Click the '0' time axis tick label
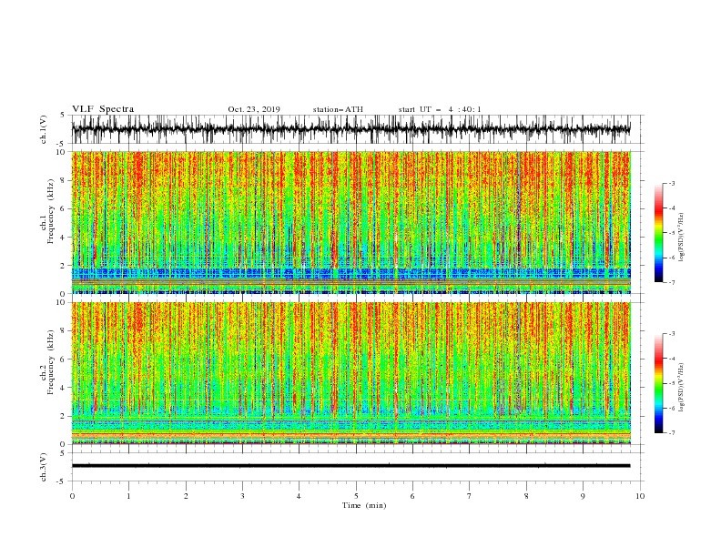The width and height of the screenshot is (721, 557). (x=72, y=496)
